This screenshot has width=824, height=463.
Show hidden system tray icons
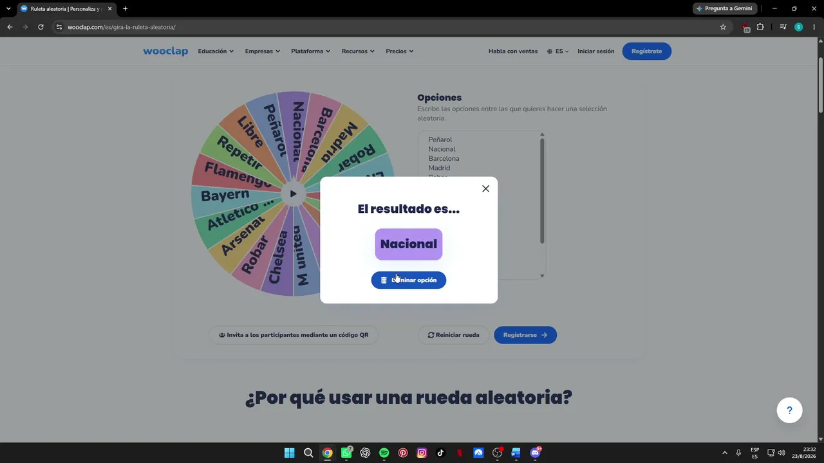[724, 453]
